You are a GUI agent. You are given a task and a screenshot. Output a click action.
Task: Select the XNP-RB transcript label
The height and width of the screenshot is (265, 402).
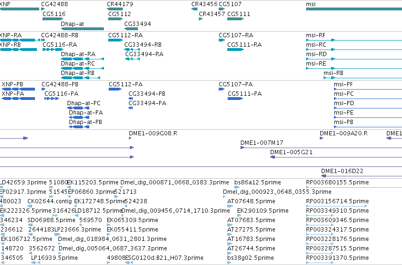(10, 44)
